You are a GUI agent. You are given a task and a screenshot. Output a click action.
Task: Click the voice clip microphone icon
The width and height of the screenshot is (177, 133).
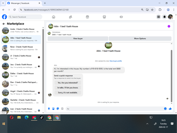[49, 109]
